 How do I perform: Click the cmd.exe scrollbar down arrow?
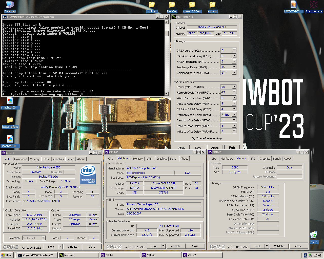click(x=166, y=94)
